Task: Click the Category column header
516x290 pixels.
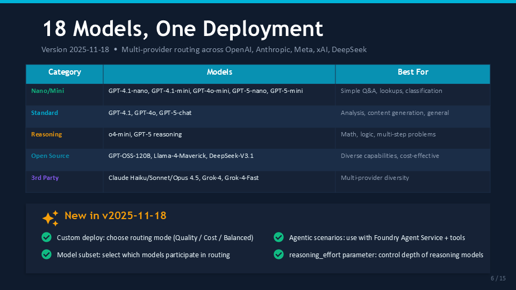Action: point(64,74)
